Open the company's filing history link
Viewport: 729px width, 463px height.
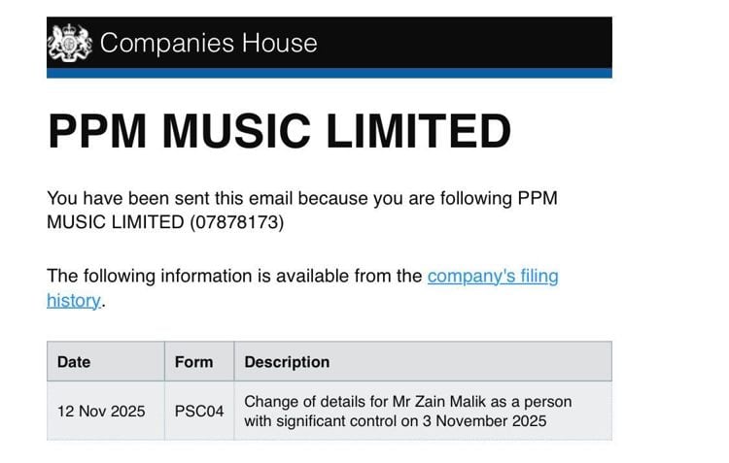tap(493, 277)
